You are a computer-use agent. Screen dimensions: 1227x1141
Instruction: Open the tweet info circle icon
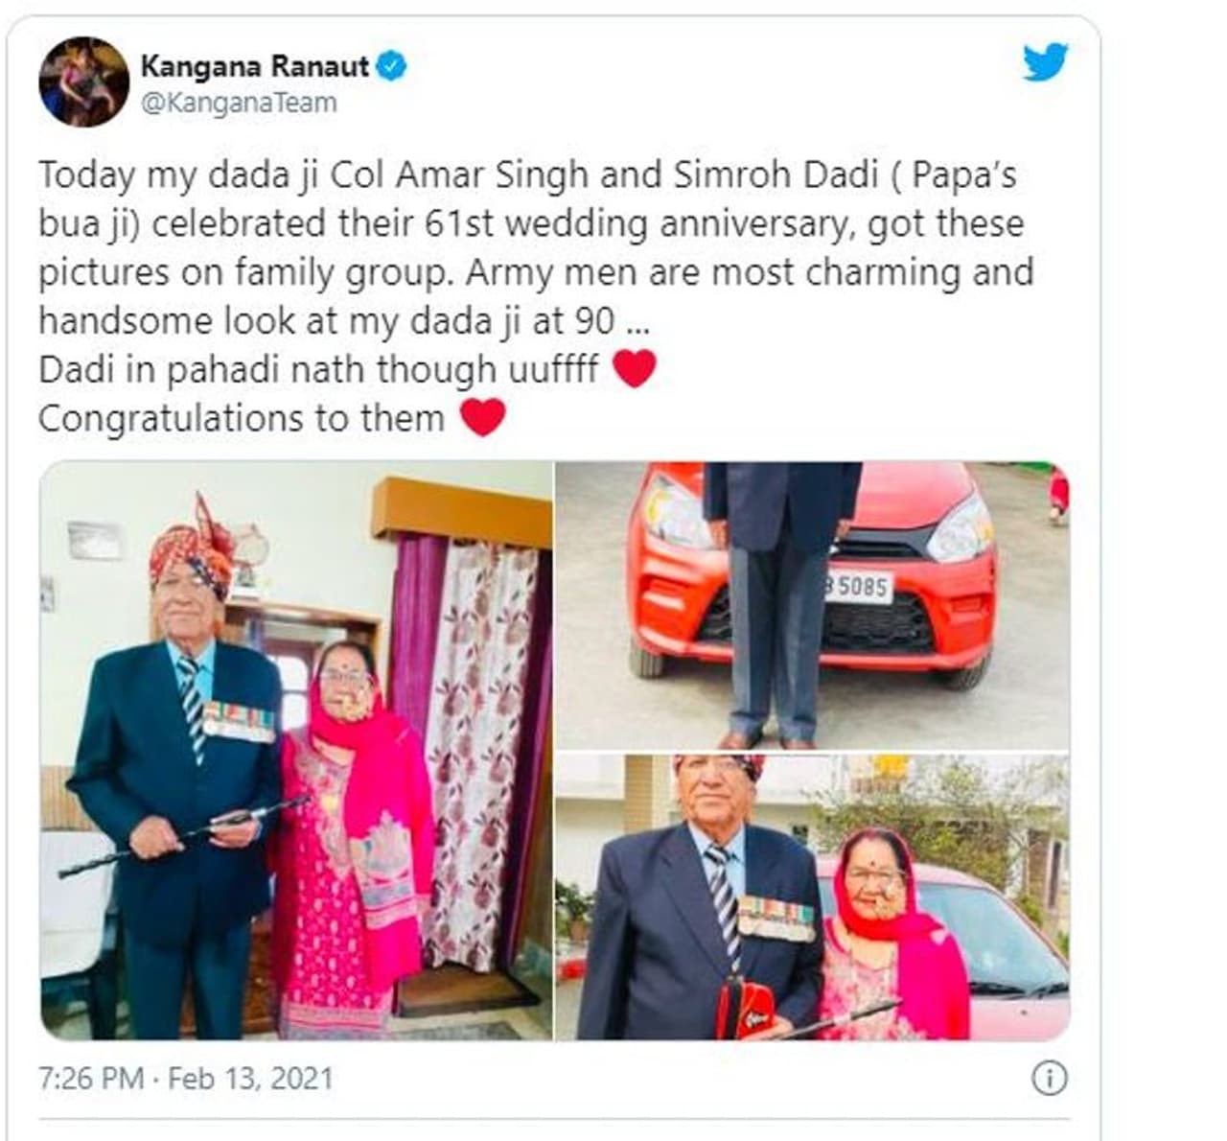[x=1049, y=1079]
